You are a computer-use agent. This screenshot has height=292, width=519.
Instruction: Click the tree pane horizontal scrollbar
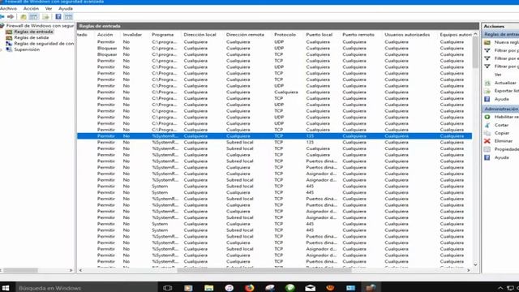point(20,270)
